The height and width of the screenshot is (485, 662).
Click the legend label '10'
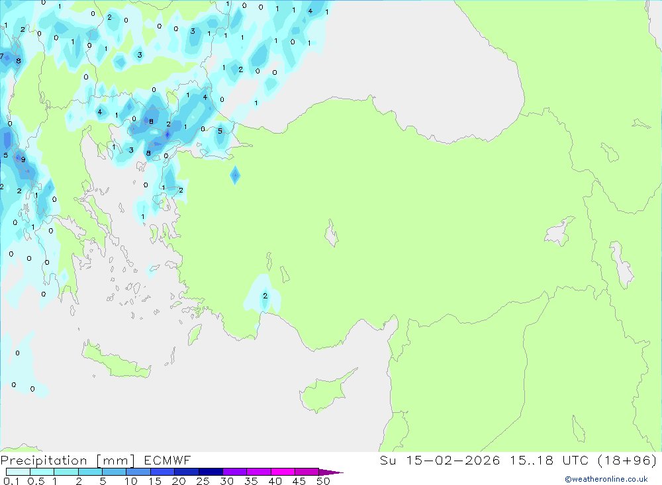pyautogui.click(x=131, y=481)
